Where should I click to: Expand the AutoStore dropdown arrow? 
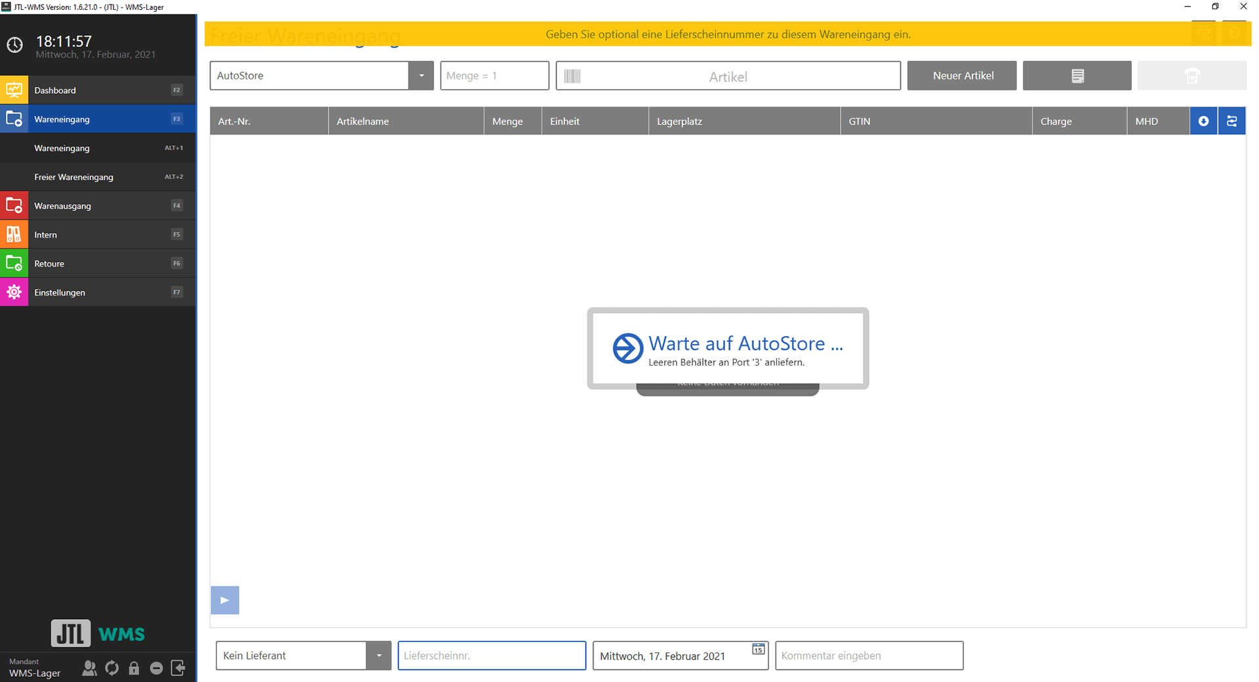[421, 76]
